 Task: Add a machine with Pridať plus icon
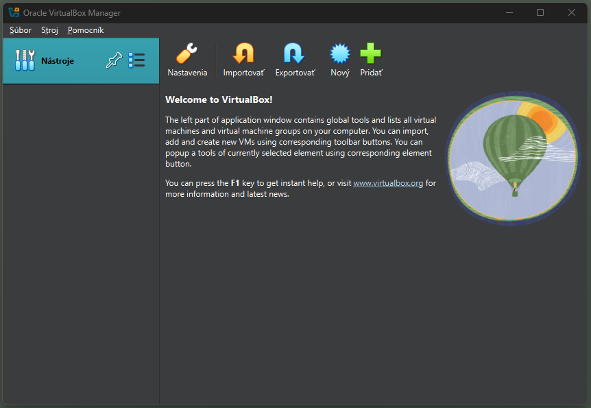(371, 53)
